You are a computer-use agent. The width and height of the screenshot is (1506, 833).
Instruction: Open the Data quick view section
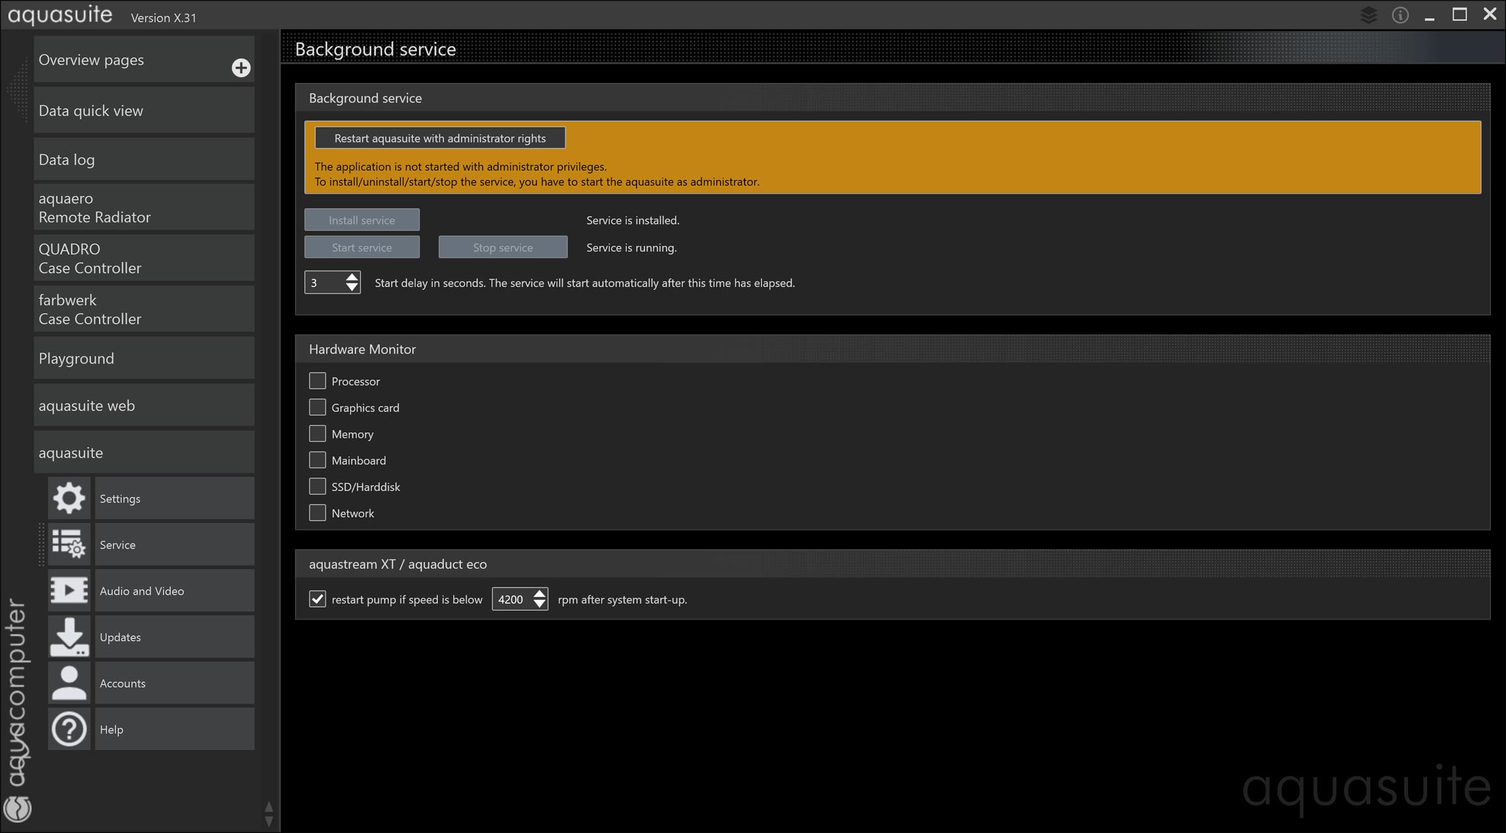click(x=144, y=111)
